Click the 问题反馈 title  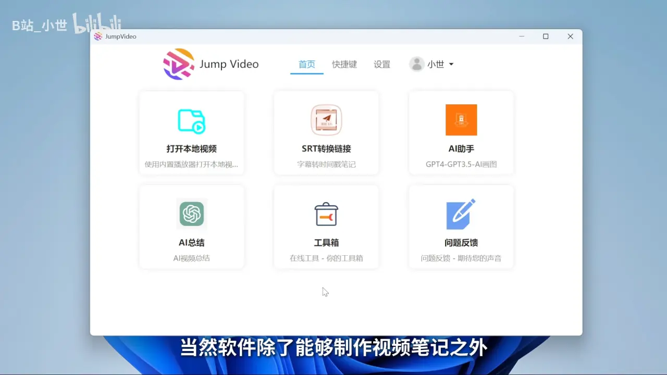tap(461, 243)
